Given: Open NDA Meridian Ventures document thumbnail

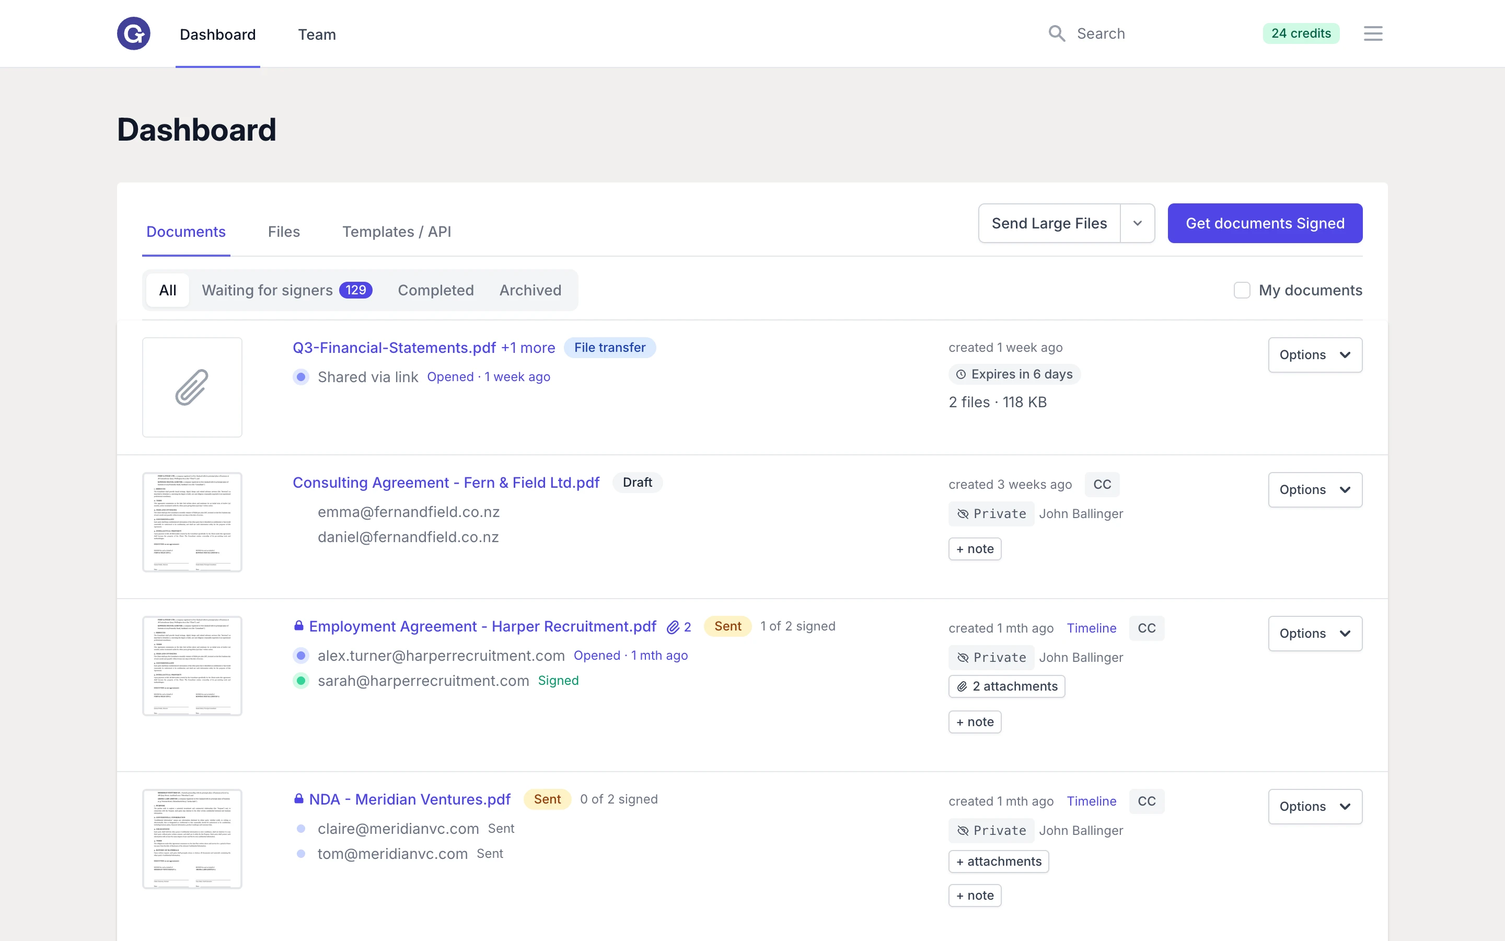Looking at the screenshot, I should [192, 839].
